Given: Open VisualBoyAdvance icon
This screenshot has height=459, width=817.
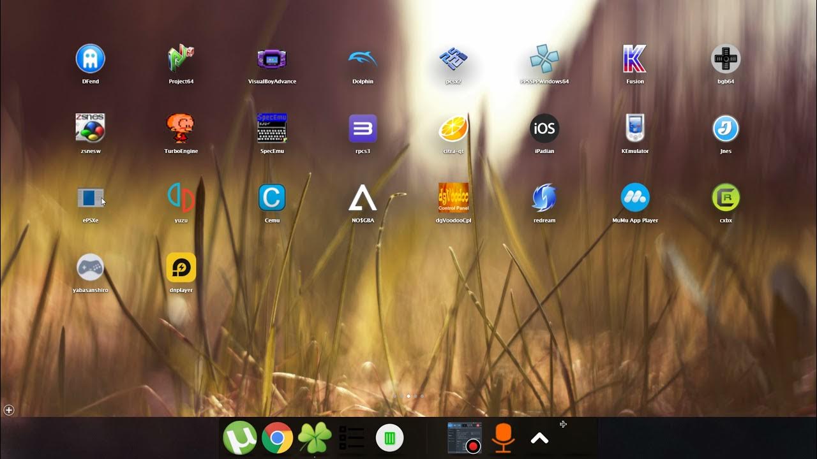Looking at the screenshot, I should pos(272,59).
